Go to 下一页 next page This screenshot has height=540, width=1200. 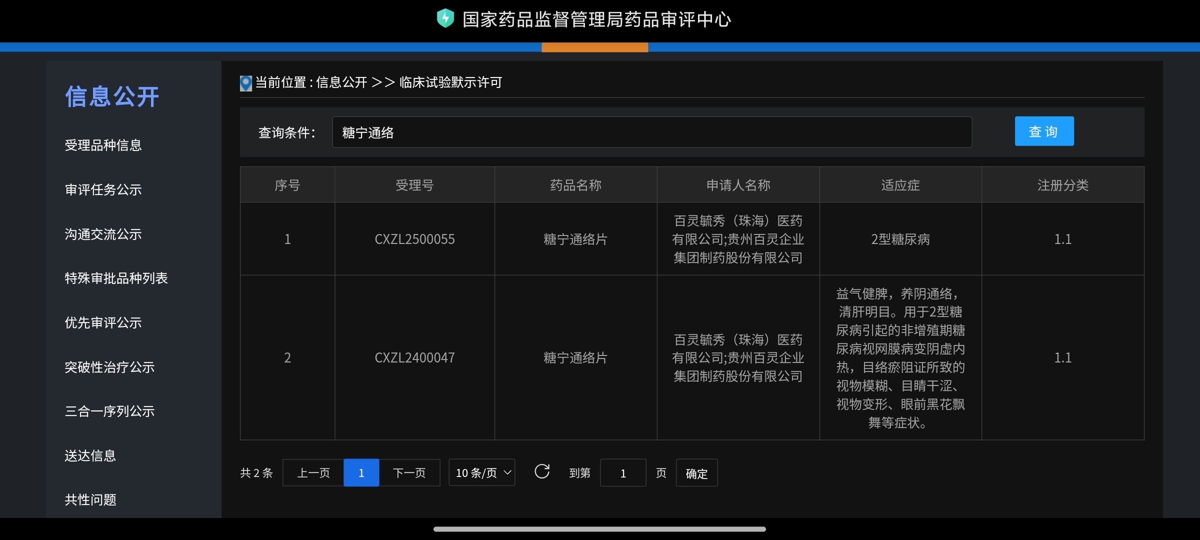409,473
